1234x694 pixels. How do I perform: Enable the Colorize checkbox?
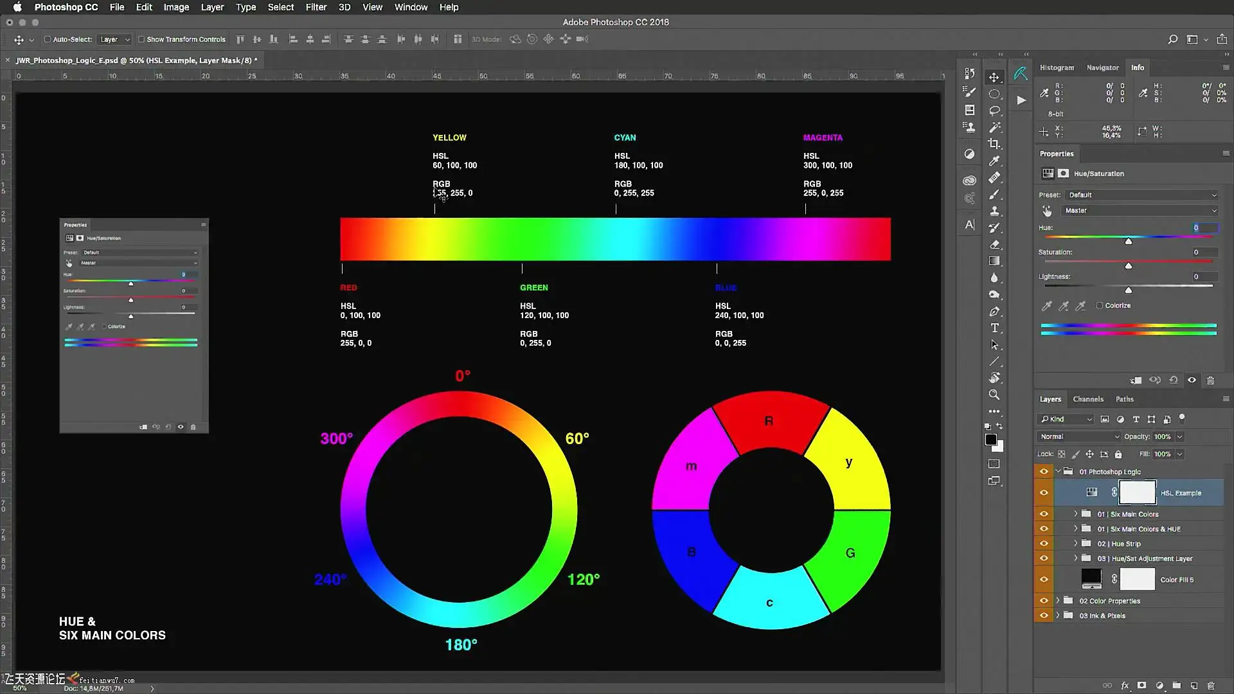coord(1100,306)
